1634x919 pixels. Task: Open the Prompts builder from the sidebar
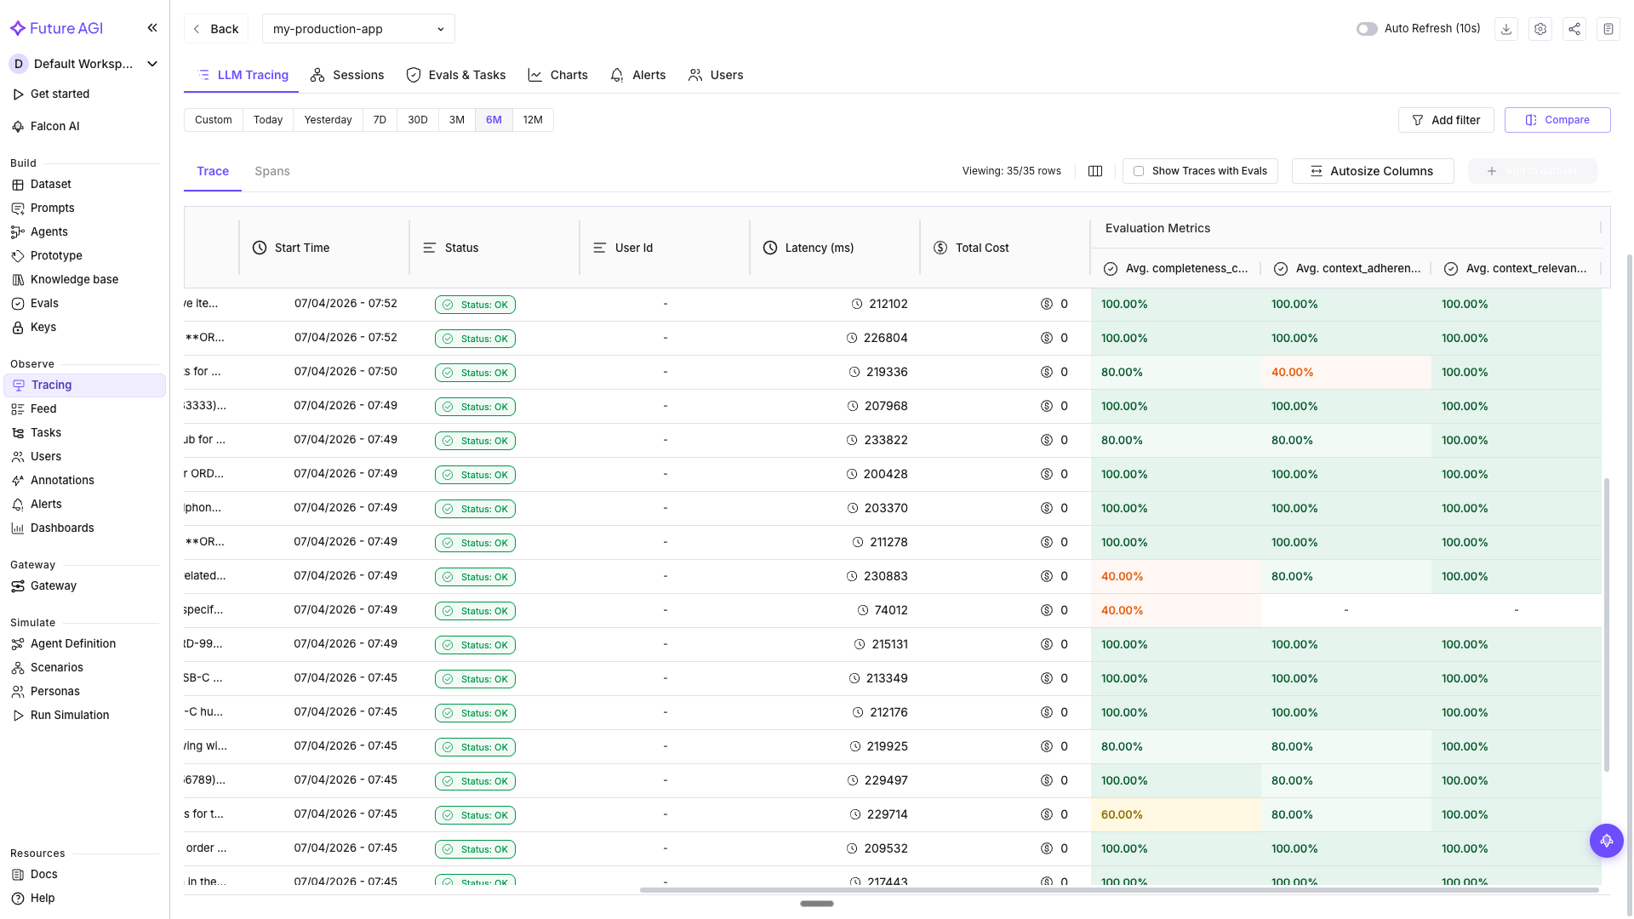(52, 208)
